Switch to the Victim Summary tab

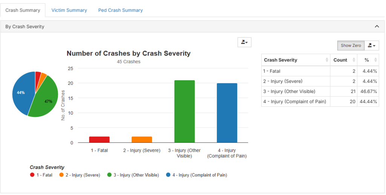[69, 10]
